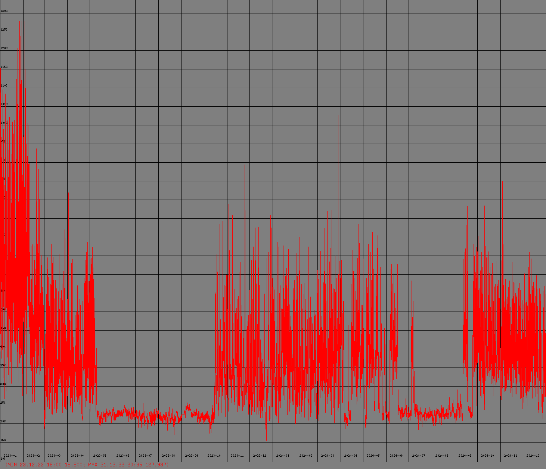
Task: Click the 2024-03 month marker
Action: pyautogui.click(x=328, y=456)
